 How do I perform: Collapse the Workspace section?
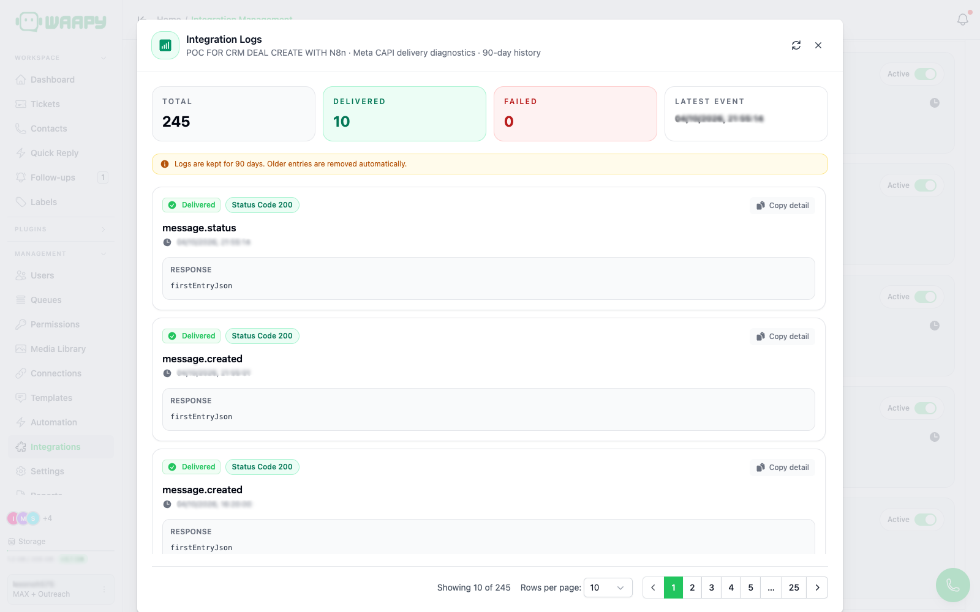coord(104,58)
